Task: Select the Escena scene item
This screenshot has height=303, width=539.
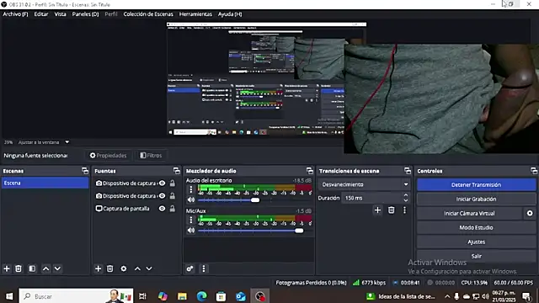Action: pos(45,183)
